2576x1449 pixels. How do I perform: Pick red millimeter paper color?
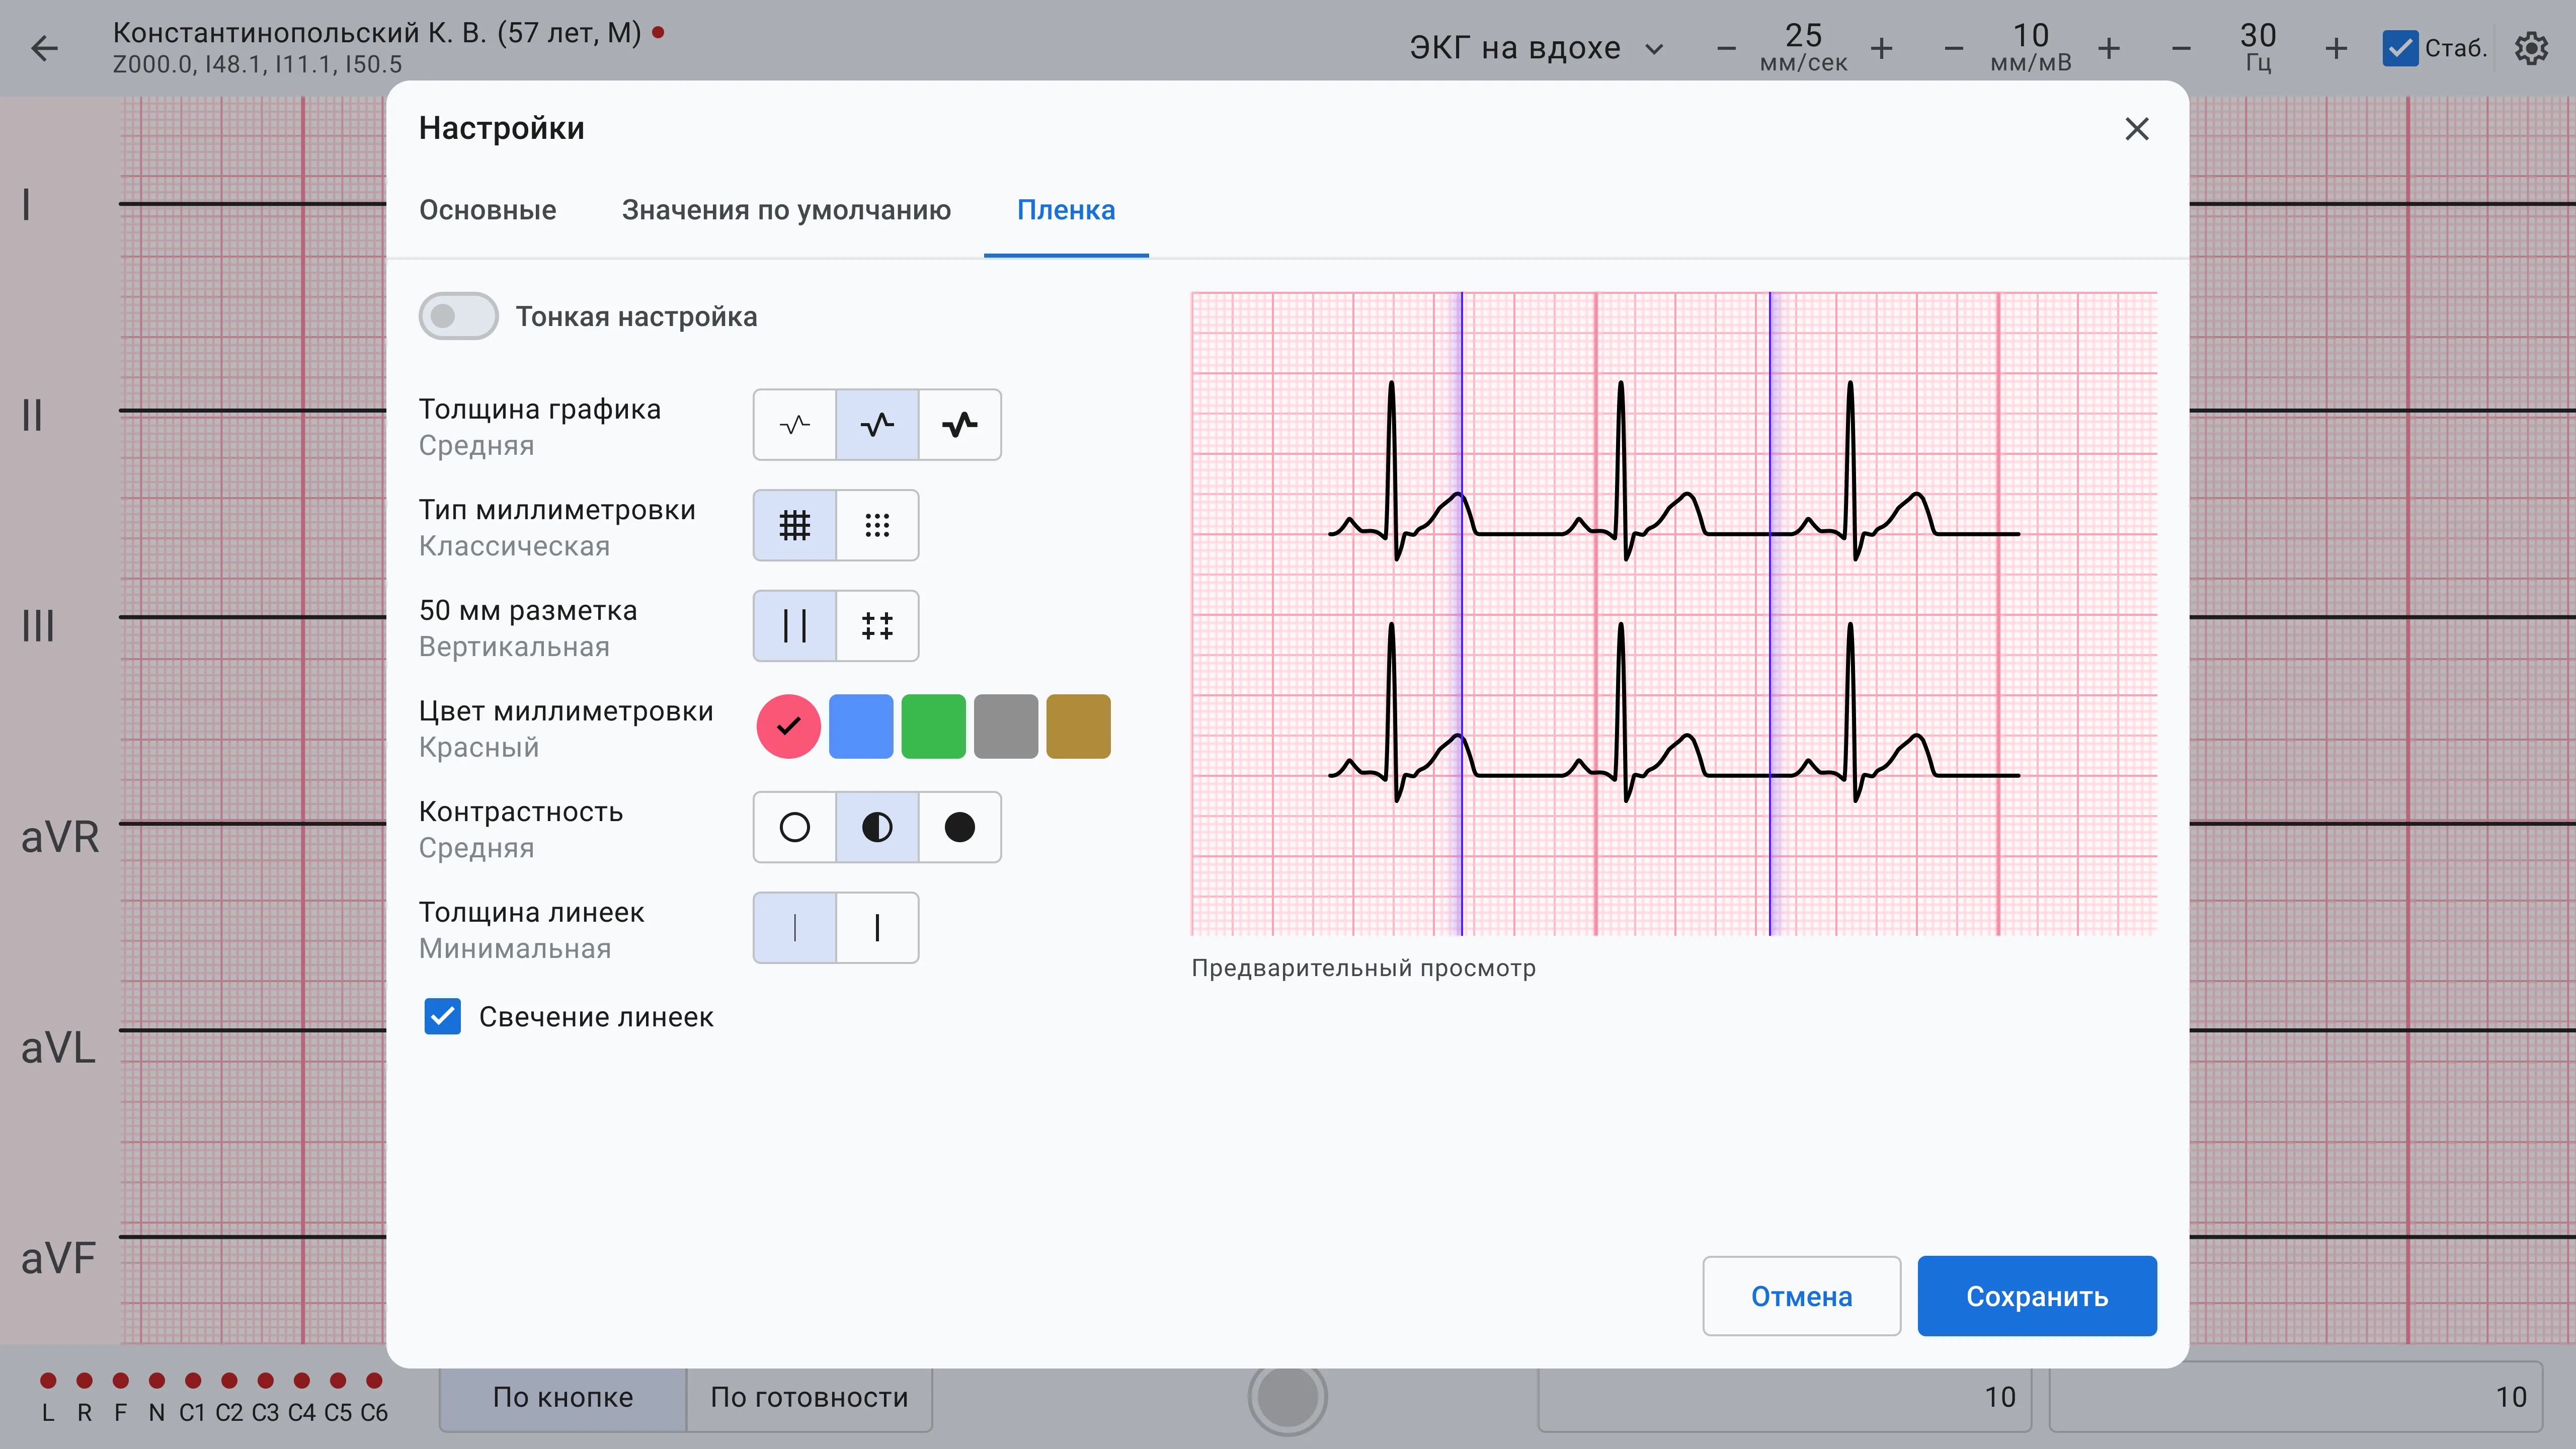point(788,726)
